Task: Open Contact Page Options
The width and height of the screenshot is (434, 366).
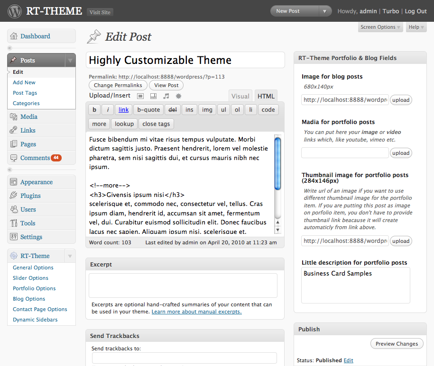Action: 40,309
